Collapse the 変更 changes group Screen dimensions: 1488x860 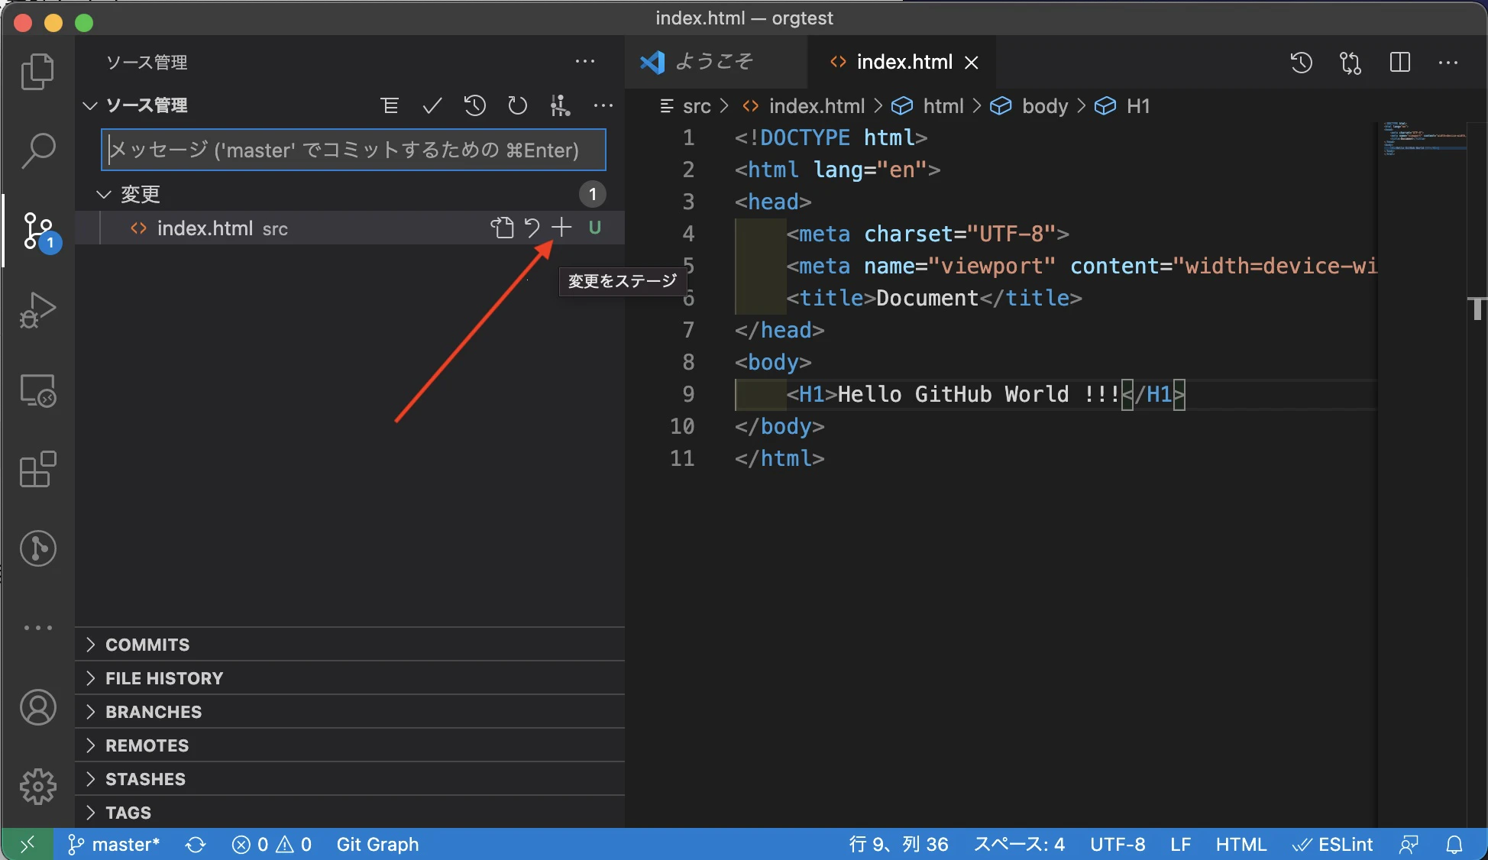(104, 194)
